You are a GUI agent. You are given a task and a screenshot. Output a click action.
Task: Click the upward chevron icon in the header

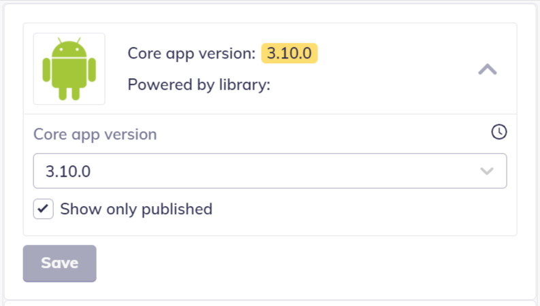488,69
